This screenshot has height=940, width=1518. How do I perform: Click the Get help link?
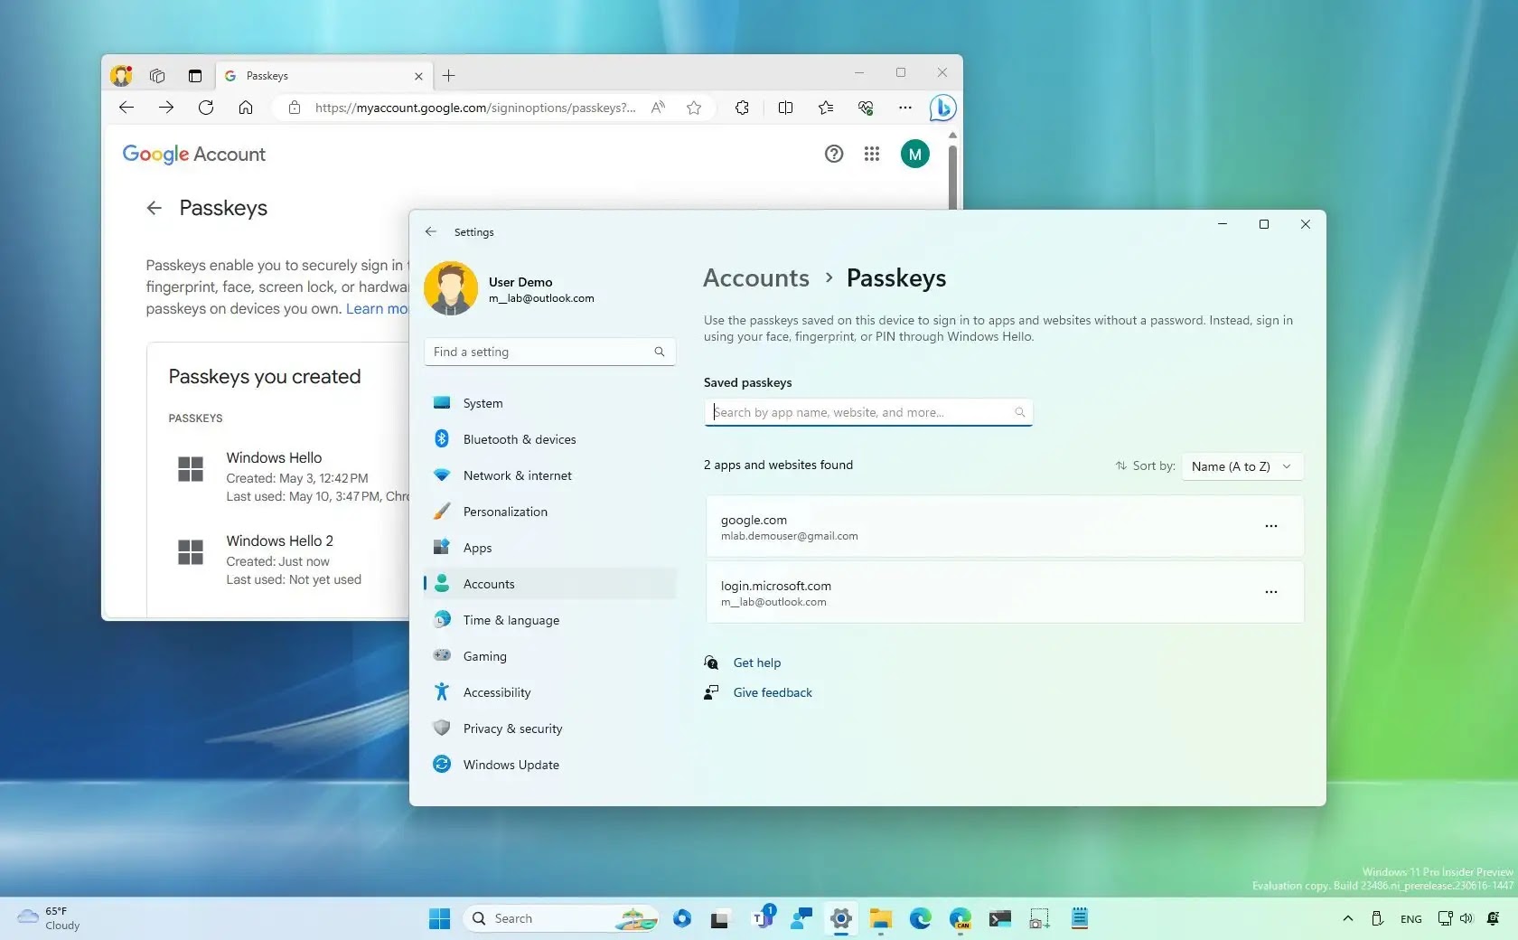pyautogui.click(x=756, y=663)
